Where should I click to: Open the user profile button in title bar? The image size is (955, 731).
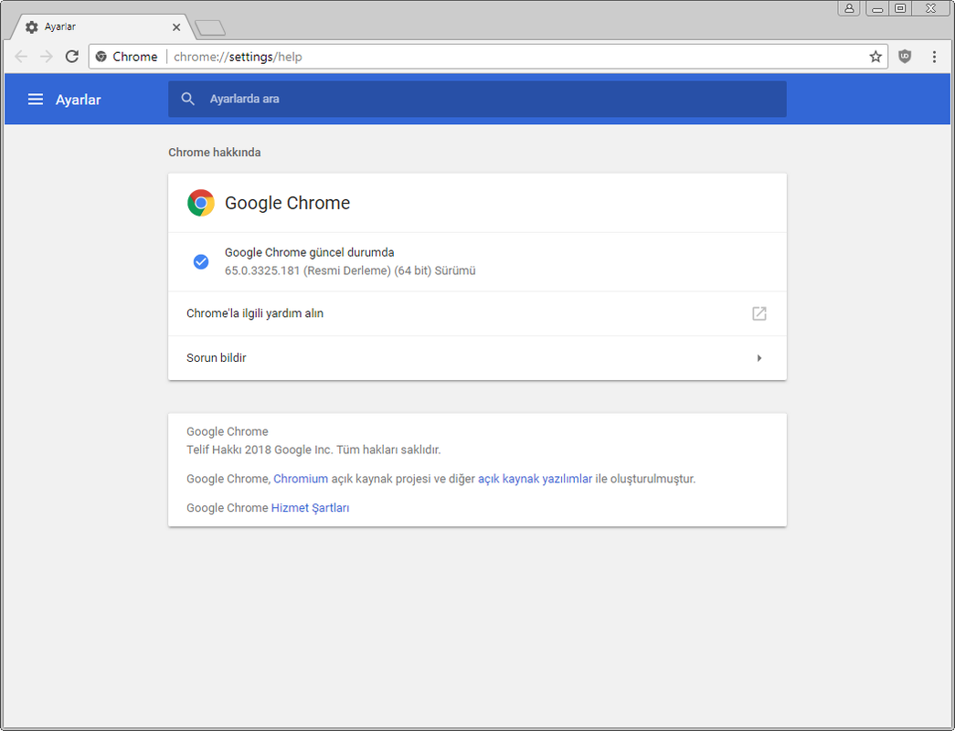[849, 8]
